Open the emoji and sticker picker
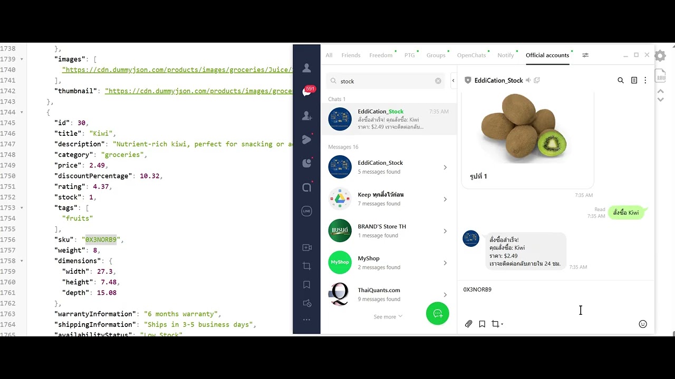 (643, 324)
